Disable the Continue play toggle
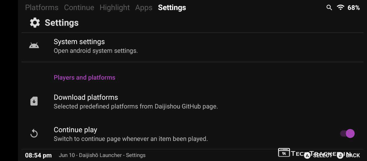Image resolution: width=367 pixels, height=161 pixels. pyautogui.click(x=348, y=133)
